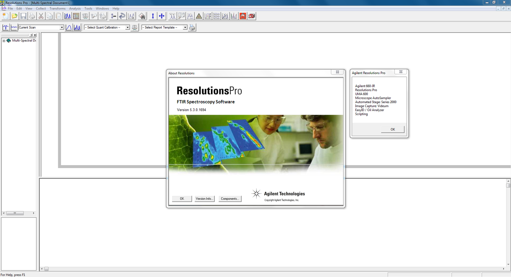
Task: Expand the Multi-Spectral Document tree node
Action: tap(4, 41)
